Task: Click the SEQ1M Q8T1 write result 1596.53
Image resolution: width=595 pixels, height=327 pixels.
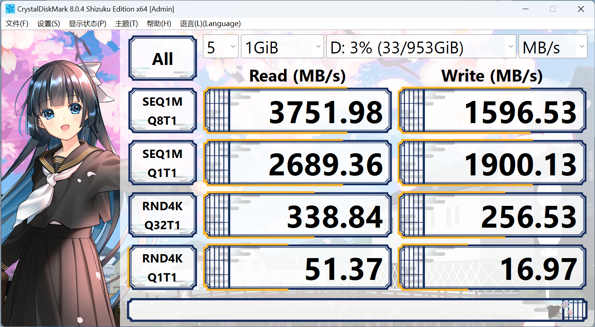Action: tap(492, 111)
